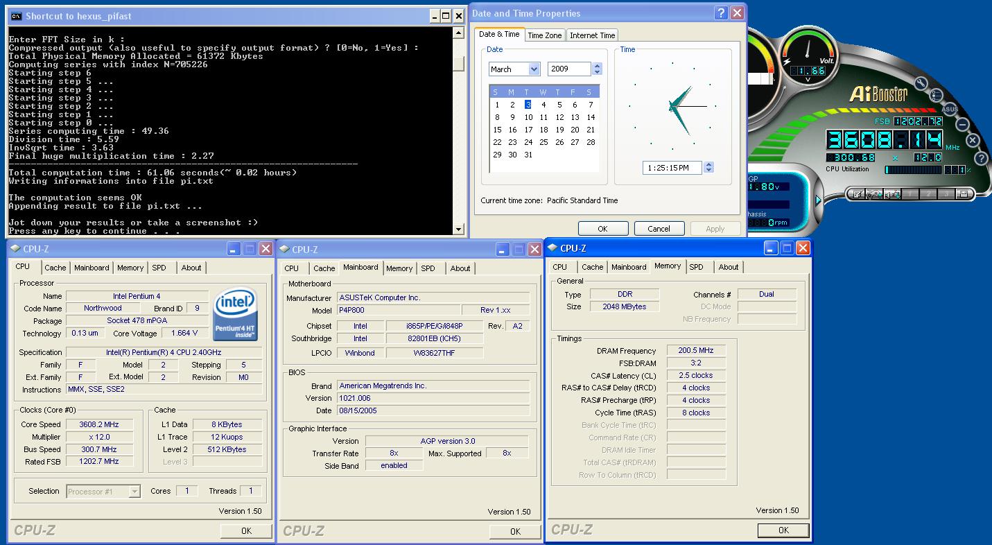Open SPD tab in the rightmost CPU-Z window
This screenshot has height=545, width=992.
[697, 267]
